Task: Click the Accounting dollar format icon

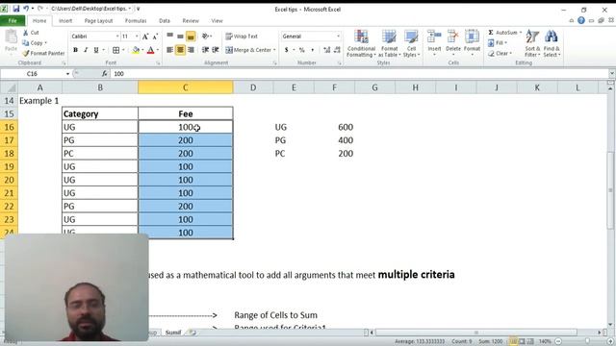Action: point(287,50)
